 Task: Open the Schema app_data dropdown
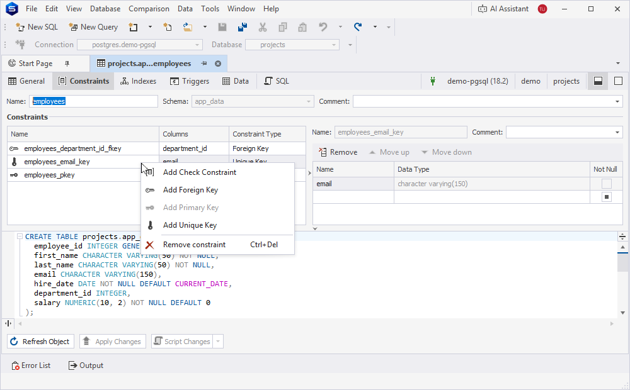coord(309,101)
